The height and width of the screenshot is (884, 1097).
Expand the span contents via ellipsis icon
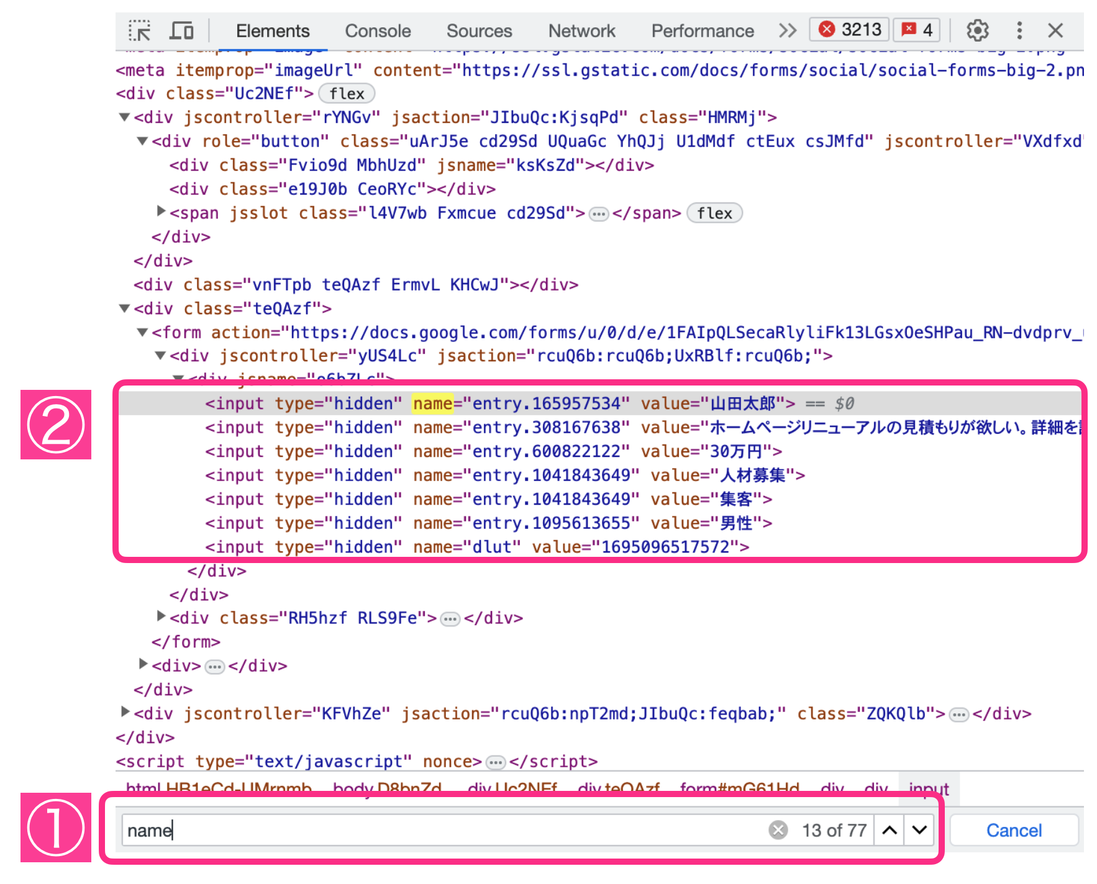tap(598, 214)
